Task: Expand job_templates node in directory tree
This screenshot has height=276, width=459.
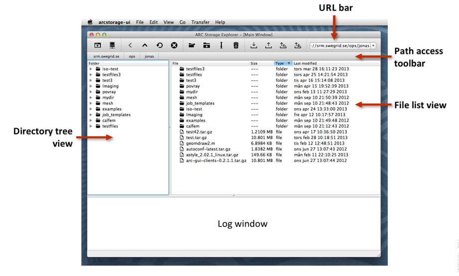Action: tap(91, 115)
